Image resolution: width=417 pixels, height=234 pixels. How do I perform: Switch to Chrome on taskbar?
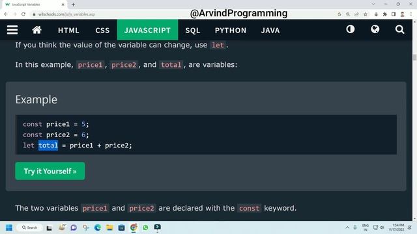click(x=134, y=227)
